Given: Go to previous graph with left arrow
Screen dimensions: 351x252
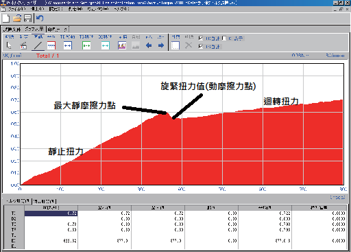Looking at the screenshot, I should coord(149,45).
